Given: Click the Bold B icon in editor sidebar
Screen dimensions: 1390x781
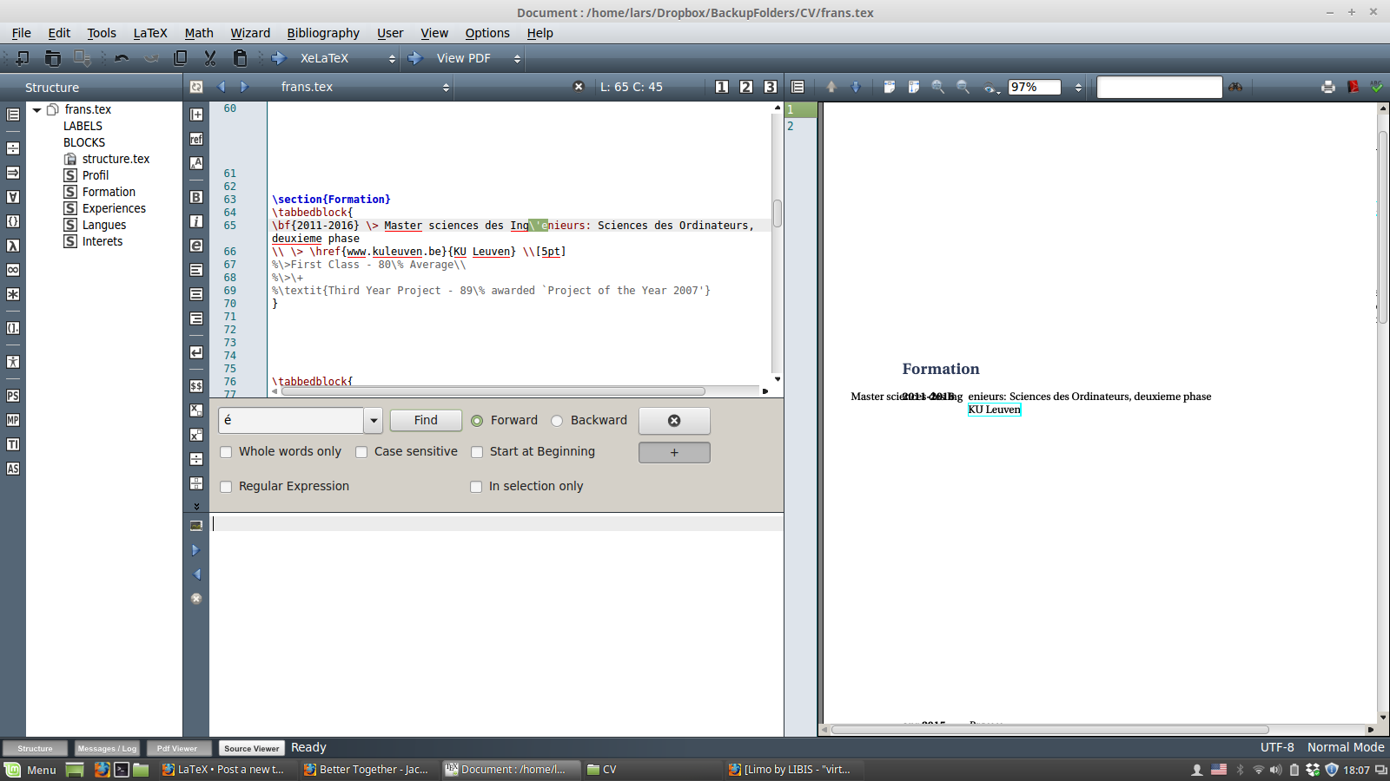Looking at the screenshot, I should coord(196,197).
